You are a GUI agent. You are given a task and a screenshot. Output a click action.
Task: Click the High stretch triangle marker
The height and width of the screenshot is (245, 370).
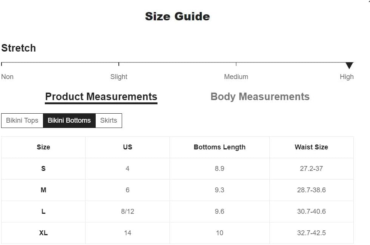point(349,65)
